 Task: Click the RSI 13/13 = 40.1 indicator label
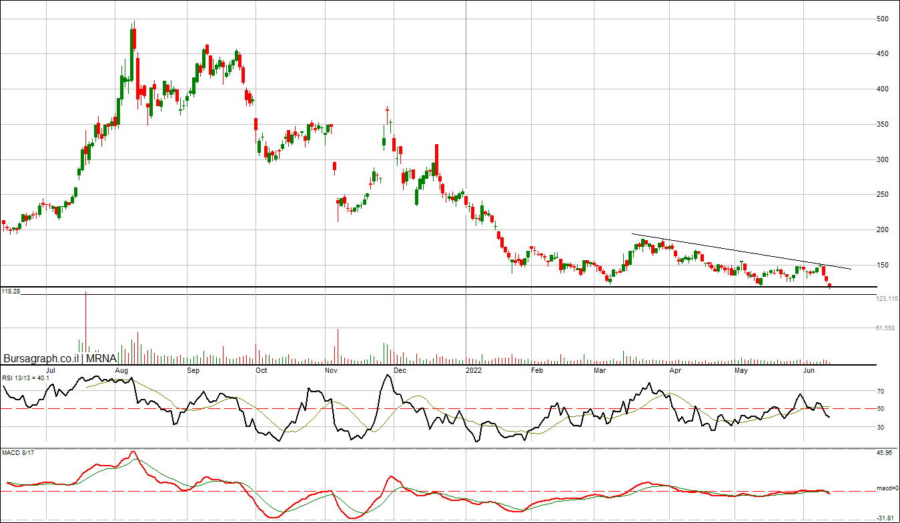click(25, 378)
